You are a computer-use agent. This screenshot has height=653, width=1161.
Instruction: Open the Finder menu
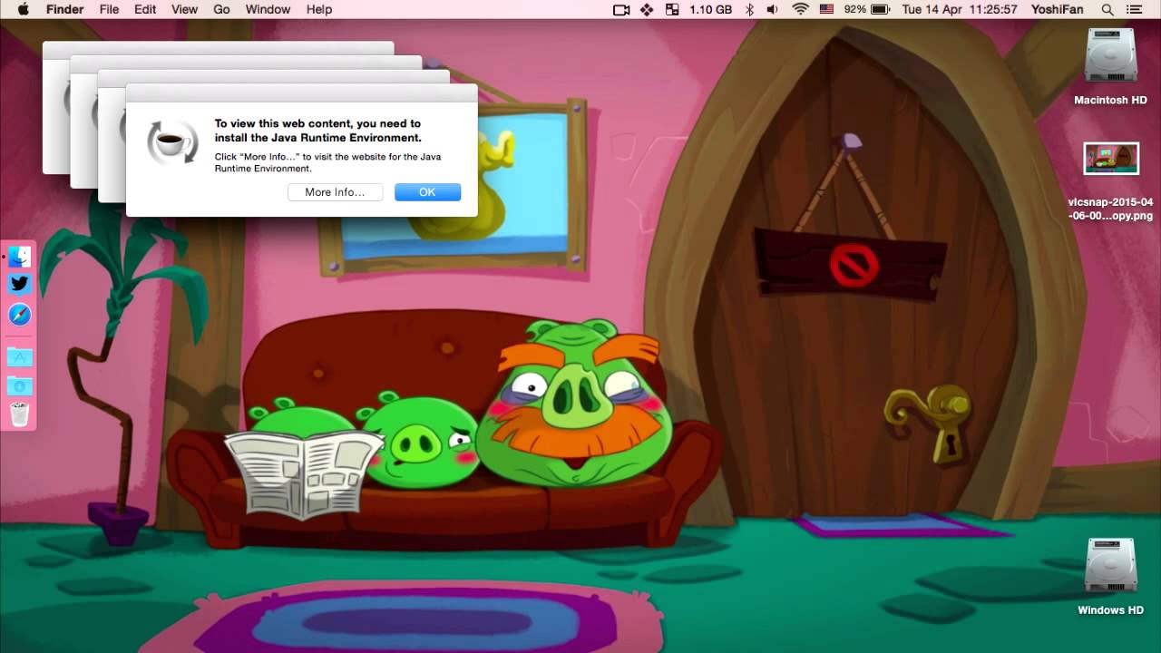pyautogui.click(x=64, y=9)
